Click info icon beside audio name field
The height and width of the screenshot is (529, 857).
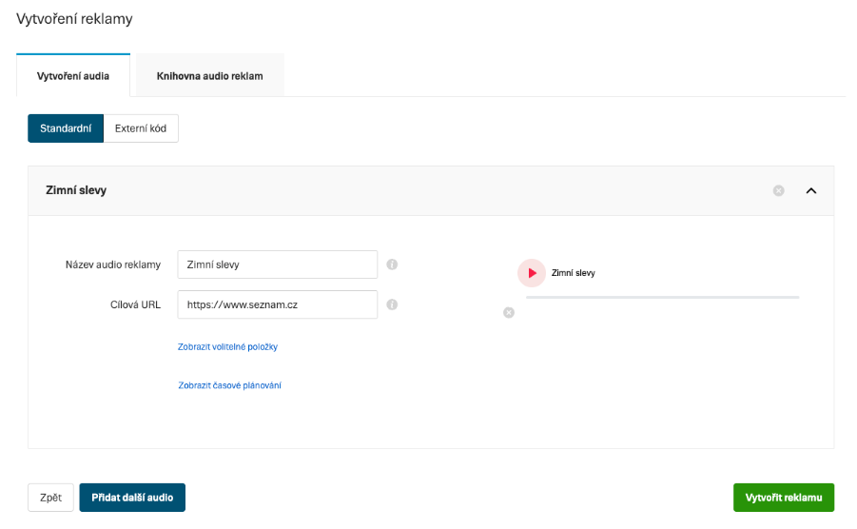[392, 264]
